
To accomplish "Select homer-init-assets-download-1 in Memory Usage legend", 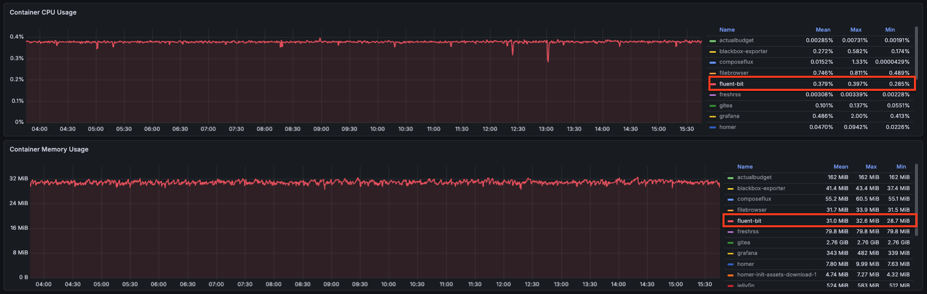I will [x=777, y=274].
